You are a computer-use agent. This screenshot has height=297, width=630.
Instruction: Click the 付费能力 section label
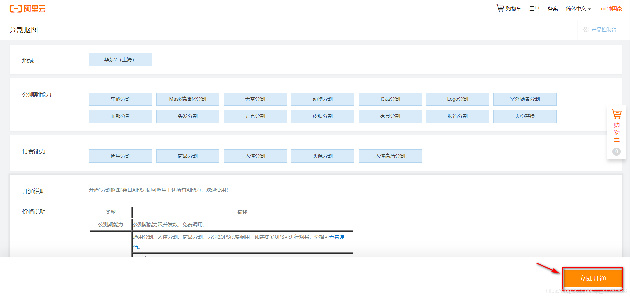[x=34, y=151]
